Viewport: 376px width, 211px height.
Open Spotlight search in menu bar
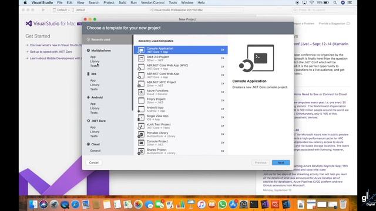coord(335,2)
